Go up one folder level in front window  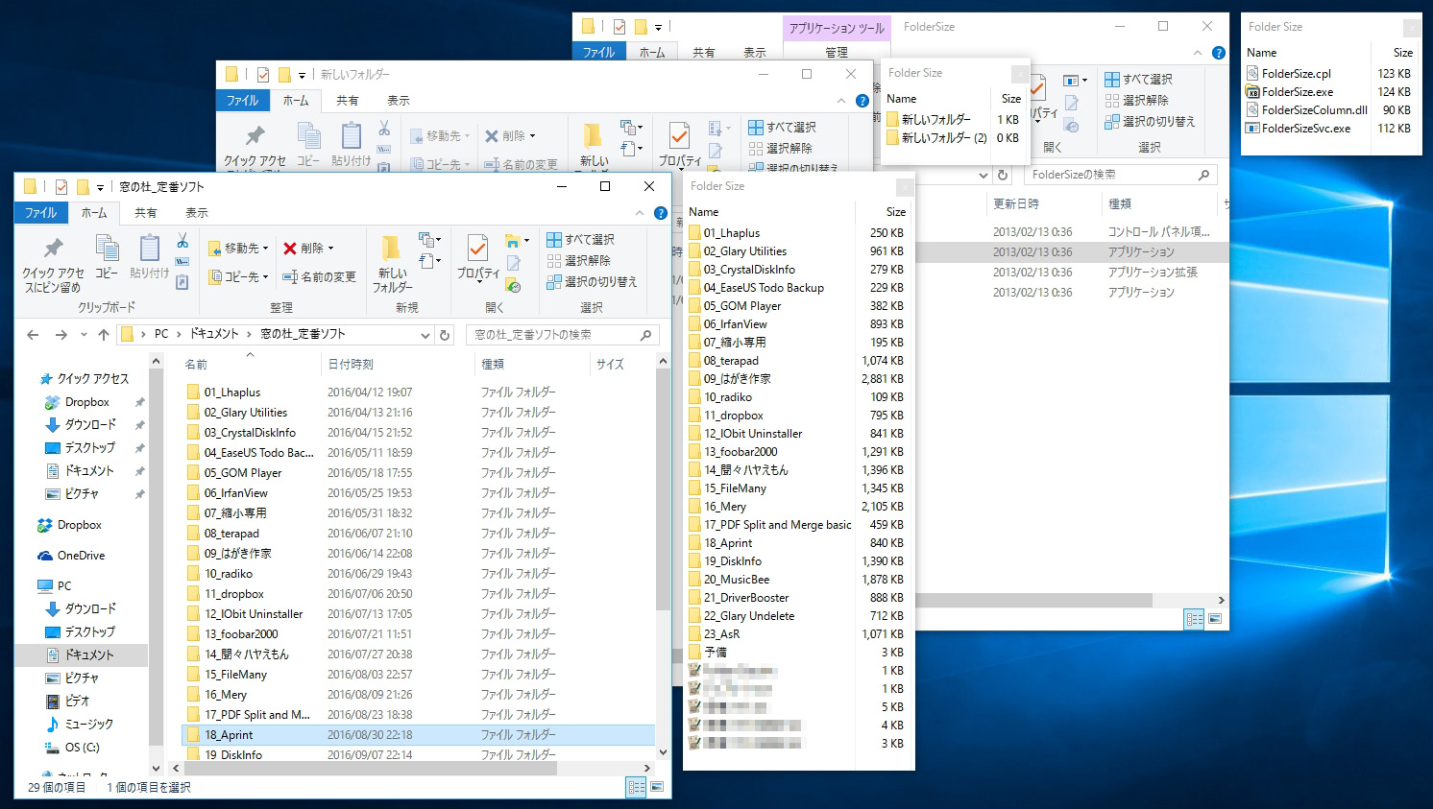pos(104,335)
